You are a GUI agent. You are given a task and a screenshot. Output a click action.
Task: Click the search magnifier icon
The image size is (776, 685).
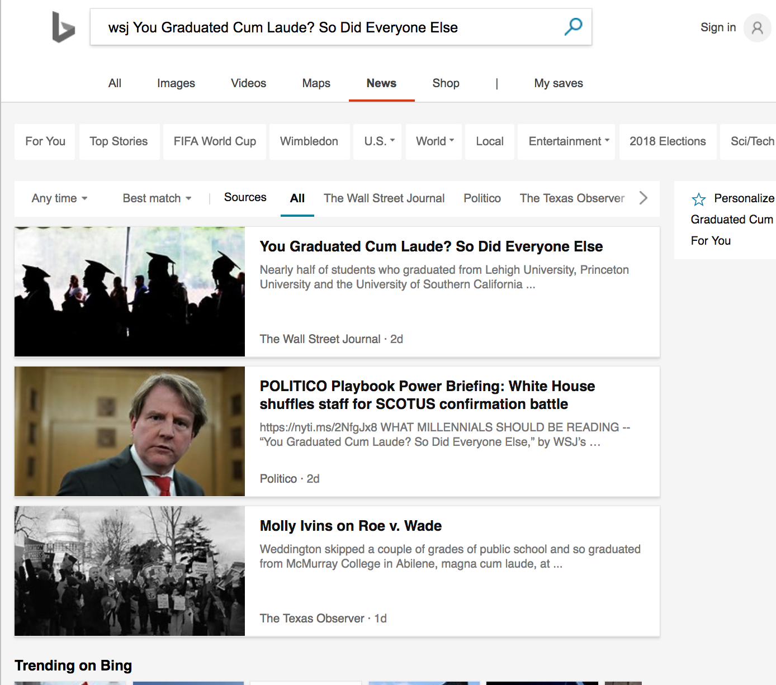click(x=573, y=26)
